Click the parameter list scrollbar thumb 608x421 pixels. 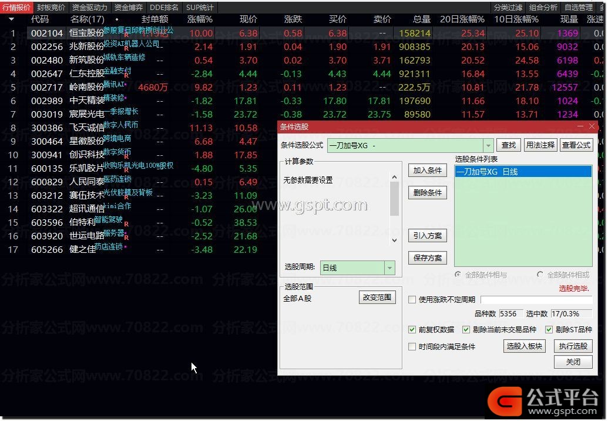[x=395, y=198]
